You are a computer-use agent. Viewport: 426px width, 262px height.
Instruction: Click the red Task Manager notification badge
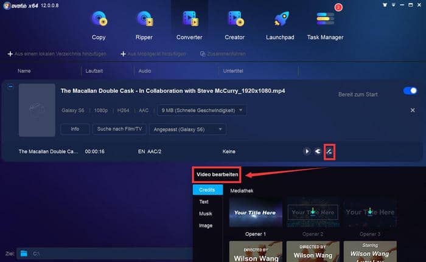[x=338, y=7]
